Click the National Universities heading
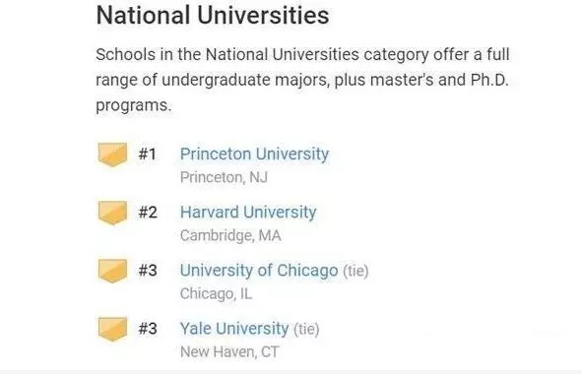582x374 pixels. pos(213,16)
